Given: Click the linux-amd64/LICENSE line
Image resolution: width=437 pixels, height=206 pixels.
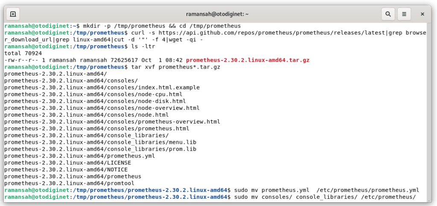Looking at the screenshot, I should pos(68,163).
